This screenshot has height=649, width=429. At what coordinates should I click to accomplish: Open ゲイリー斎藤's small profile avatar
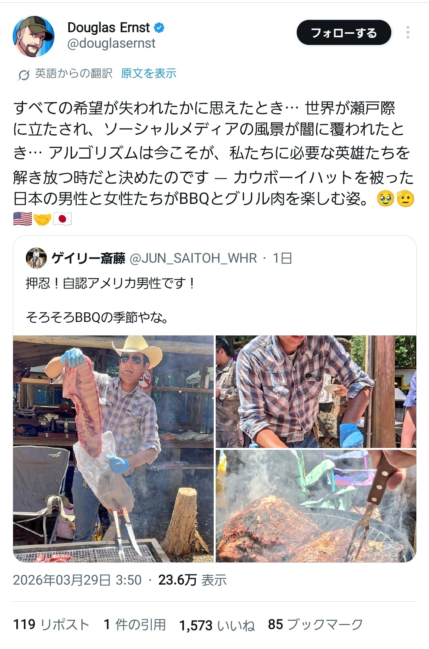(36, 258)
